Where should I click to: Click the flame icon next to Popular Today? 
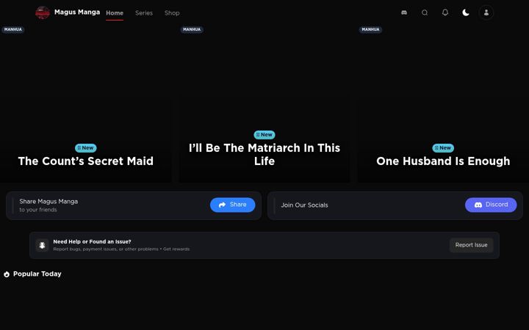pyautogui.click(x=7, y=274)
